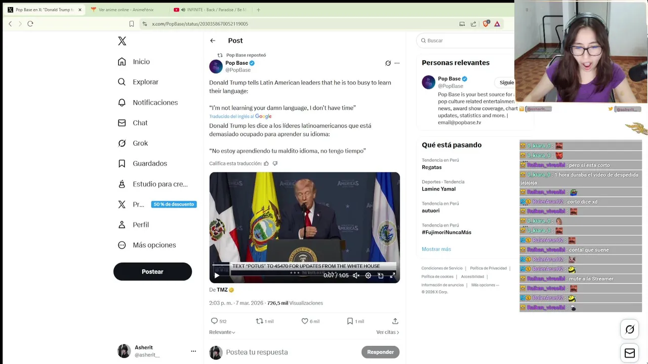Click the Postear button
Image resolution: width=648 pixels, height=364 pixels.
(152, 271)
